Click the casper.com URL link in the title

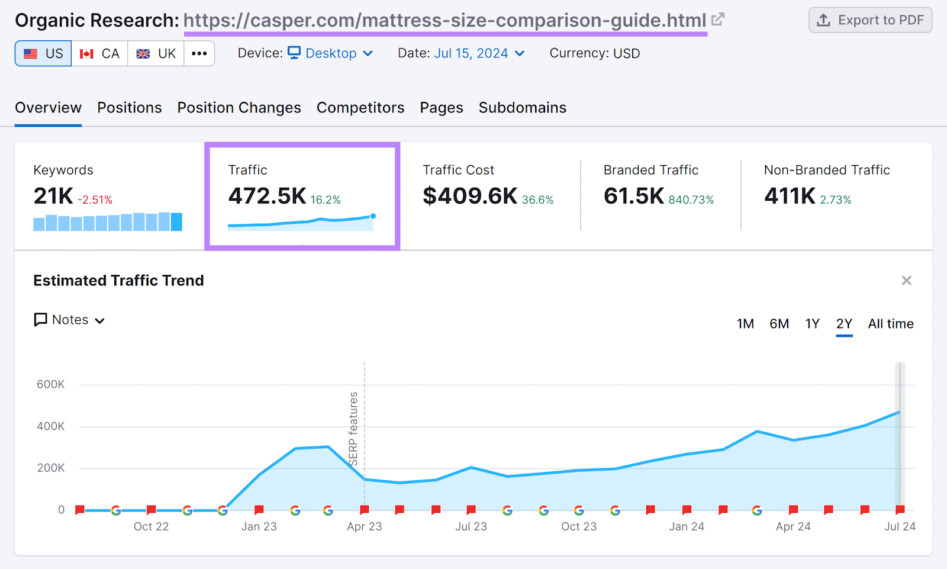click(445, 20)
